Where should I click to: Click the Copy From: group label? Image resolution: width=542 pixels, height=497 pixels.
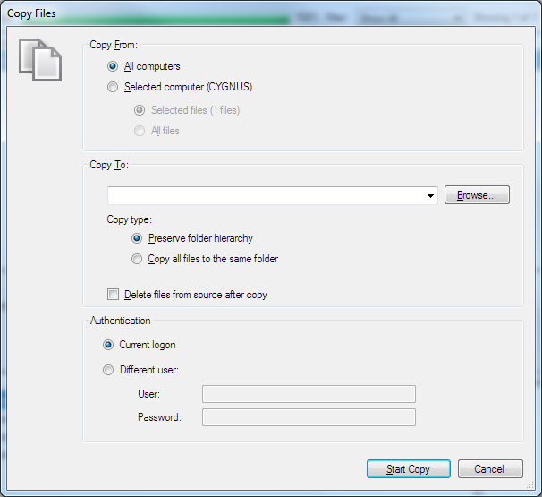point(114,45)
